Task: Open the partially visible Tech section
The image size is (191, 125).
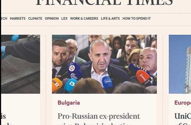Action: point(4,19)
